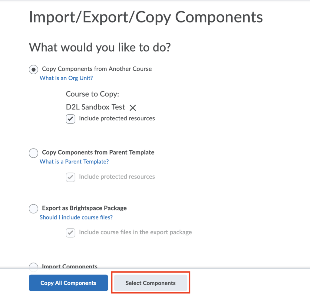Click the Course to Copy: label
The height and width of the screenshot is (295, 310).
pyautogui.click(x=93, y=94)
